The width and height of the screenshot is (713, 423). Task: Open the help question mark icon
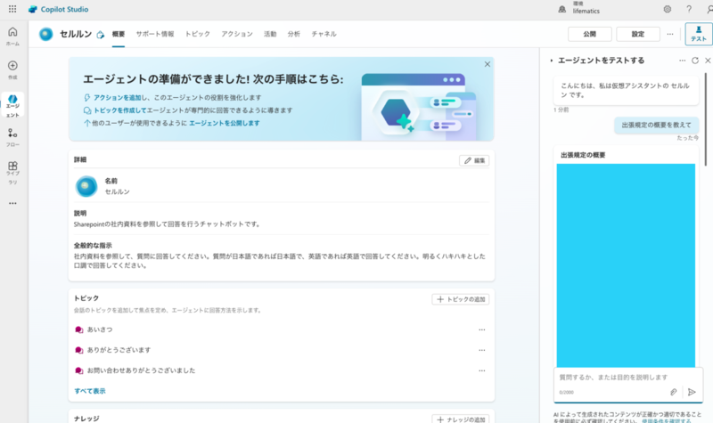(689, 9)
